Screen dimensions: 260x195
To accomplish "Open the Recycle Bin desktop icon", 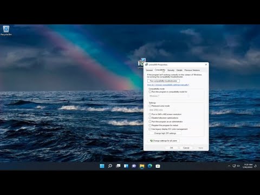I will (6, 30).
